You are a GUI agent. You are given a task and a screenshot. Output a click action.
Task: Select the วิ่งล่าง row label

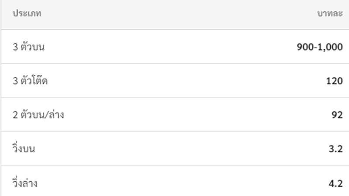pos(25,182)
